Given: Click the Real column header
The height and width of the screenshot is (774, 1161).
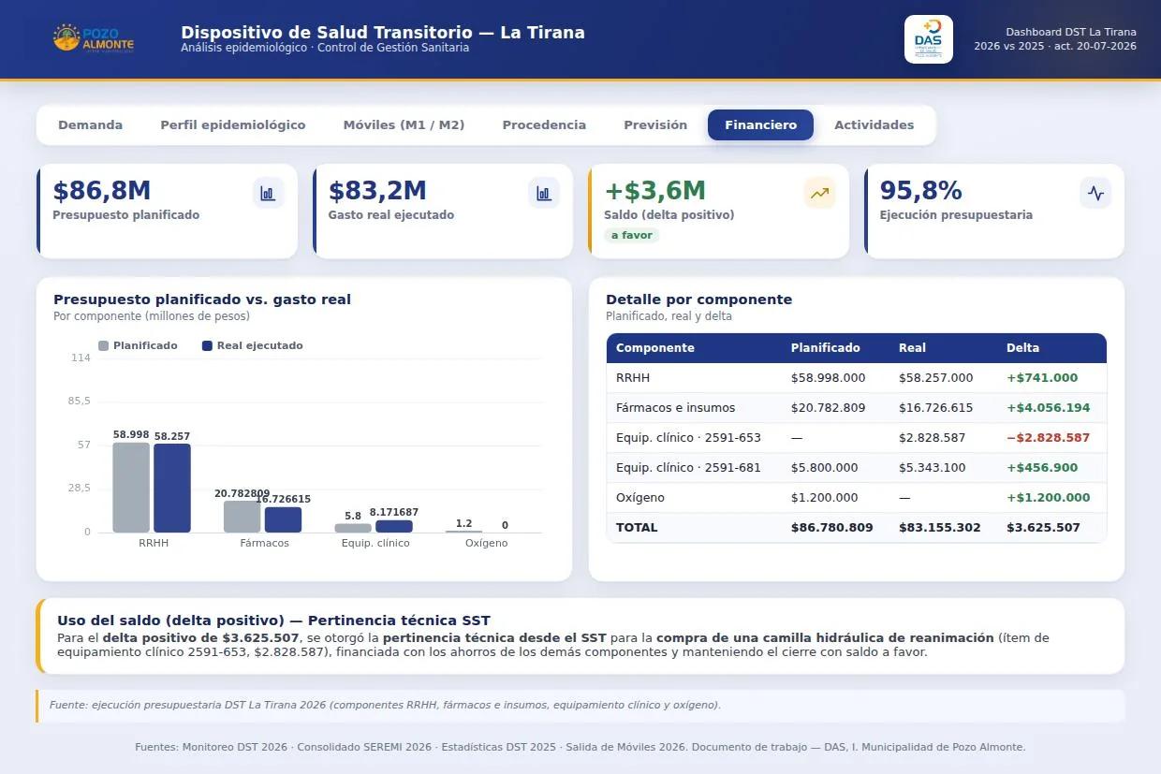Looking at the screenshot, I should click(x=912, y=348).
